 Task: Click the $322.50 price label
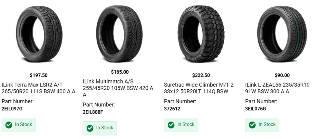(x=201, y=75)
